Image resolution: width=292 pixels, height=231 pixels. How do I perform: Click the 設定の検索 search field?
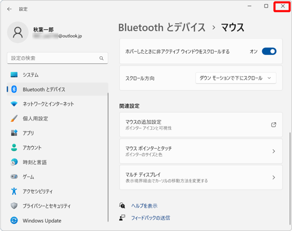pos(57,58)
